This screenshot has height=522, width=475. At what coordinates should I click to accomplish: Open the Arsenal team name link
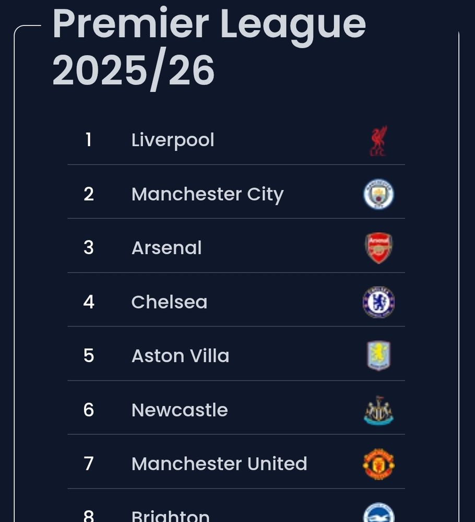pos(167,248)
